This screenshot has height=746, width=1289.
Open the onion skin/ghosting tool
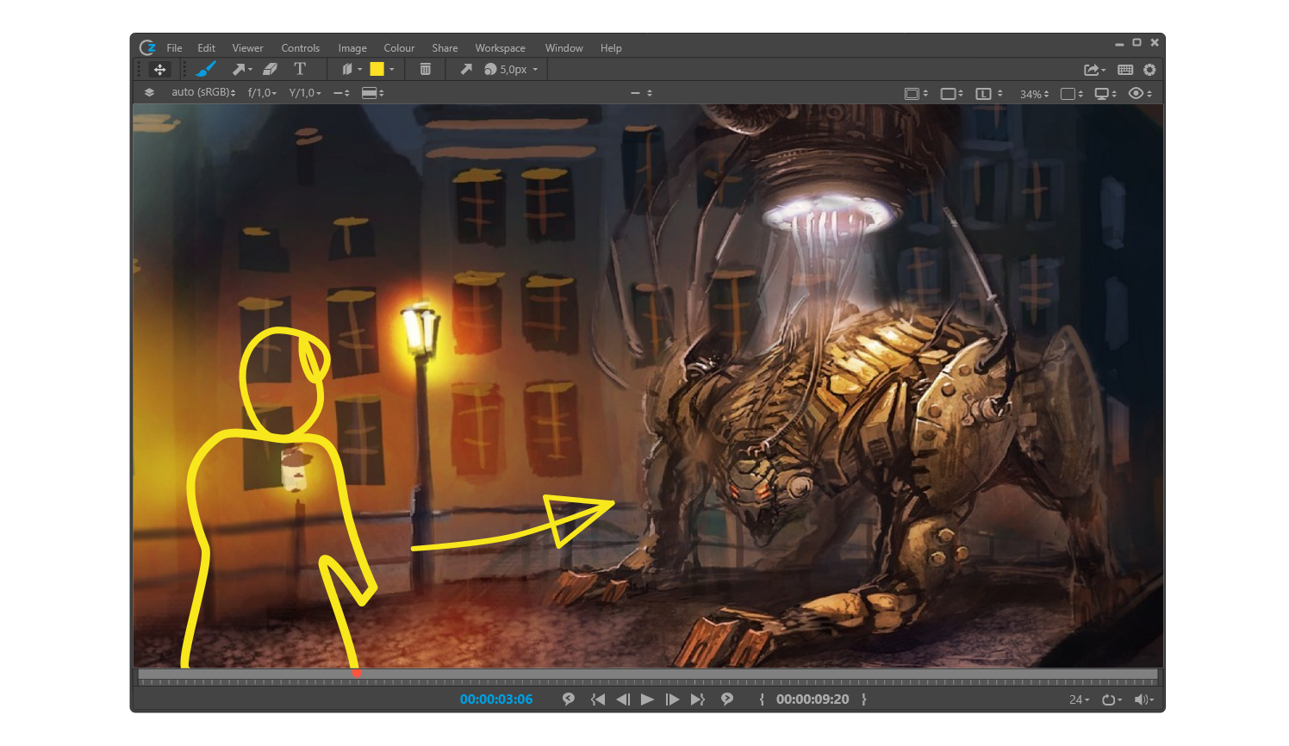pyautogui.click(x=348, y=69)
